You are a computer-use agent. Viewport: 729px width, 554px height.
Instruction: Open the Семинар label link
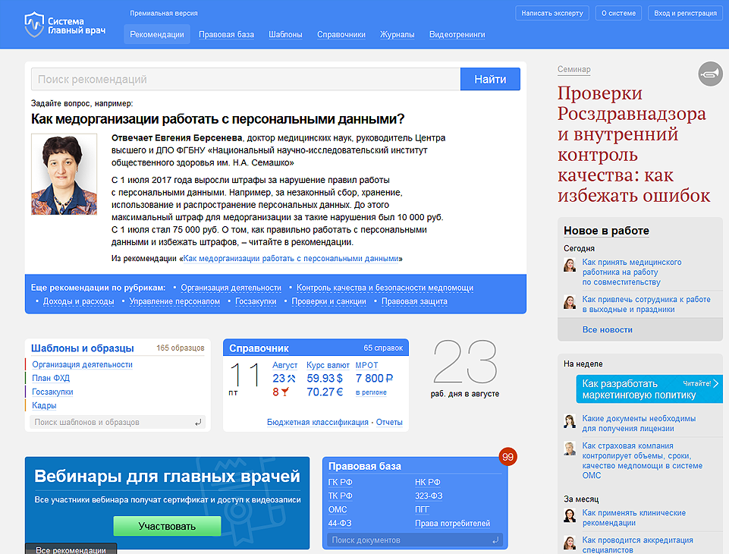coord(574,69)
